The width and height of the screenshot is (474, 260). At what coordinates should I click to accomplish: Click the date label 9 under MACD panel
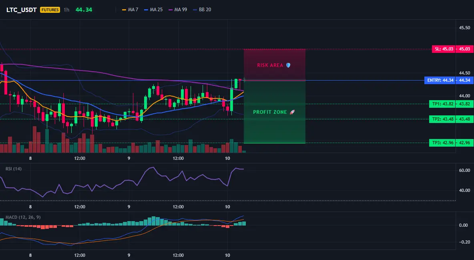click(129, 255)
